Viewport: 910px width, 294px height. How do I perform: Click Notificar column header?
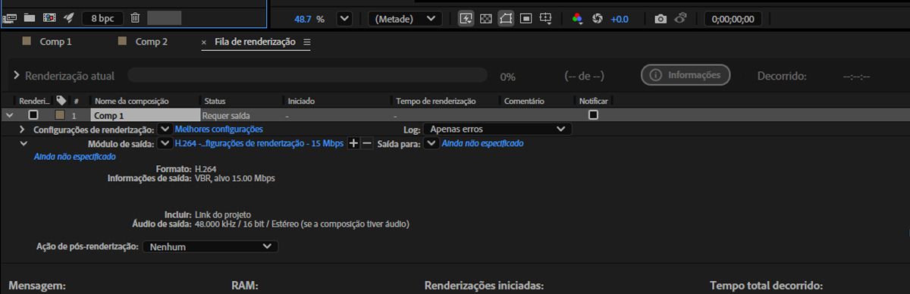point(593,101)
